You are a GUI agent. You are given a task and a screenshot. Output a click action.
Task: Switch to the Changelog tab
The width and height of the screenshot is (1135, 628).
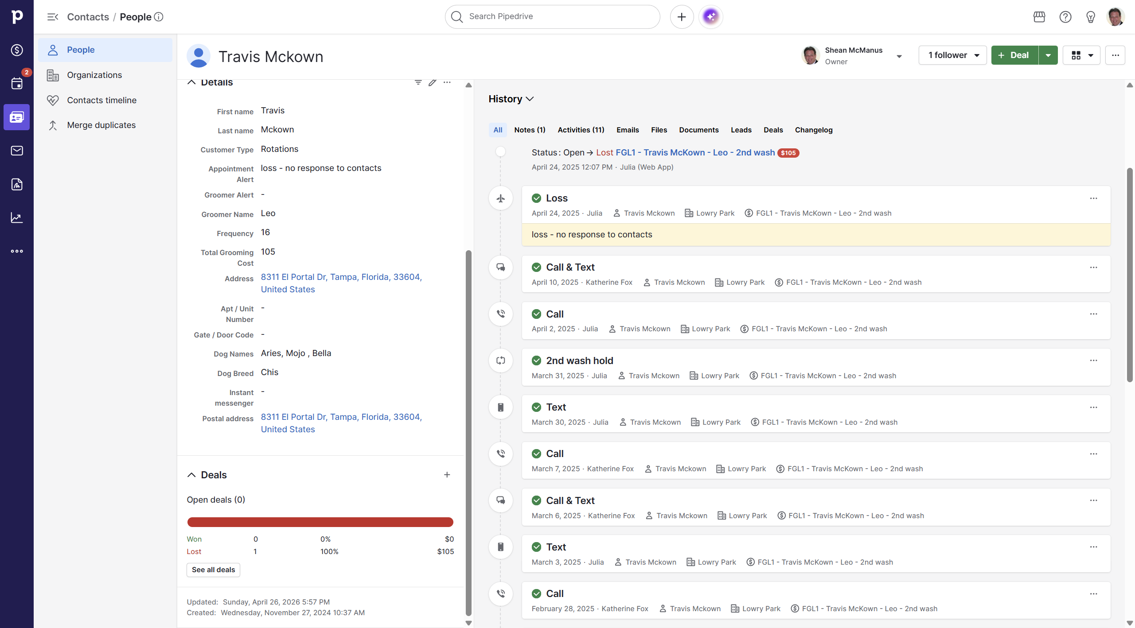813,130
